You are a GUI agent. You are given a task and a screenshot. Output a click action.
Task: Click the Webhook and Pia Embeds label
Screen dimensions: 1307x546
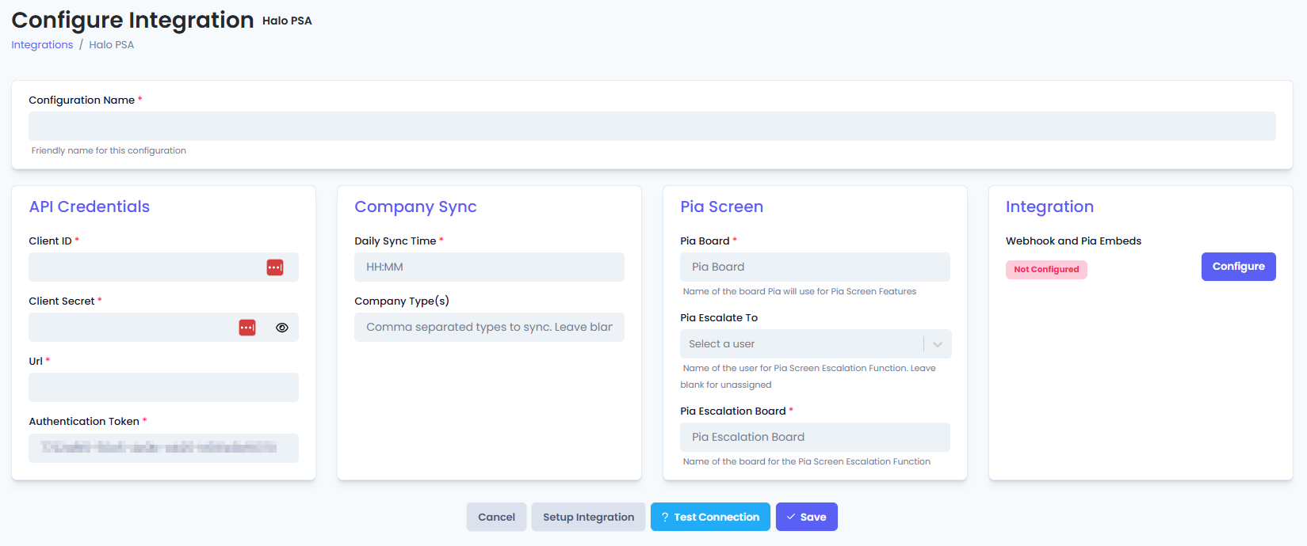tap(1073, 241)
